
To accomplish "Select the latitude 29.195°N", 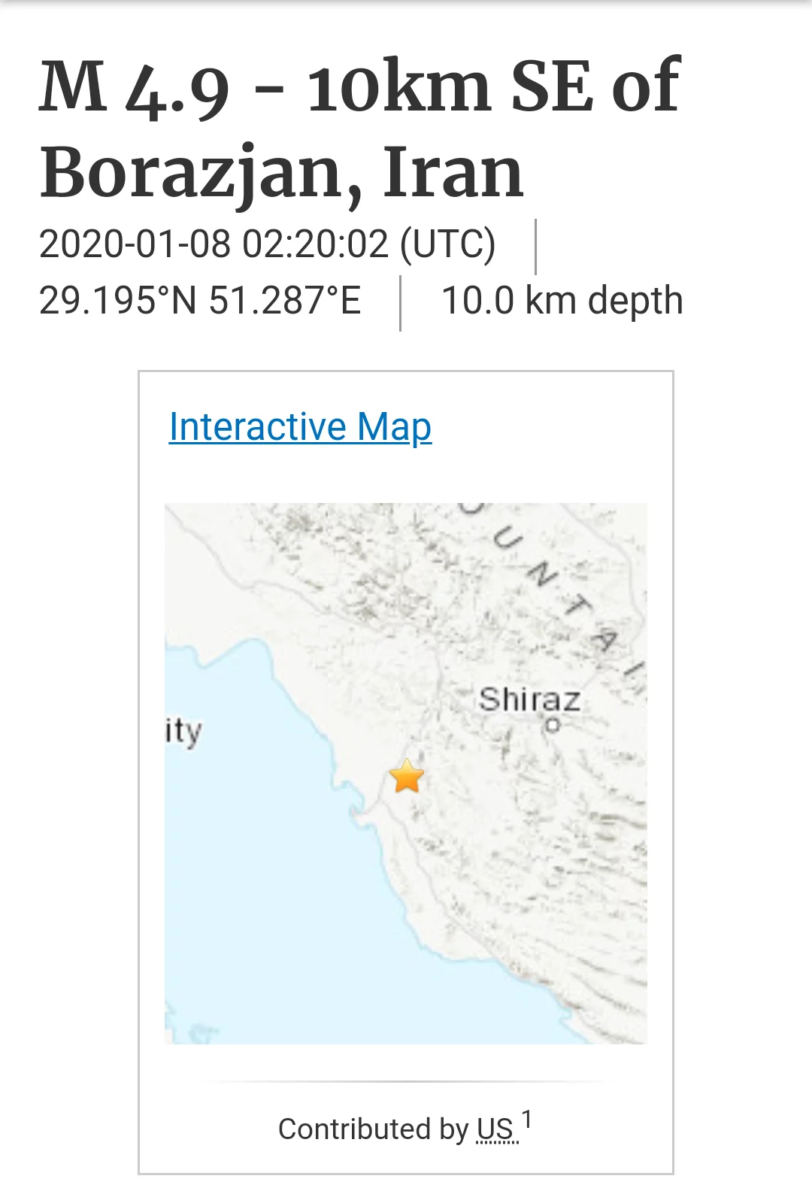I will pos(118,301).
